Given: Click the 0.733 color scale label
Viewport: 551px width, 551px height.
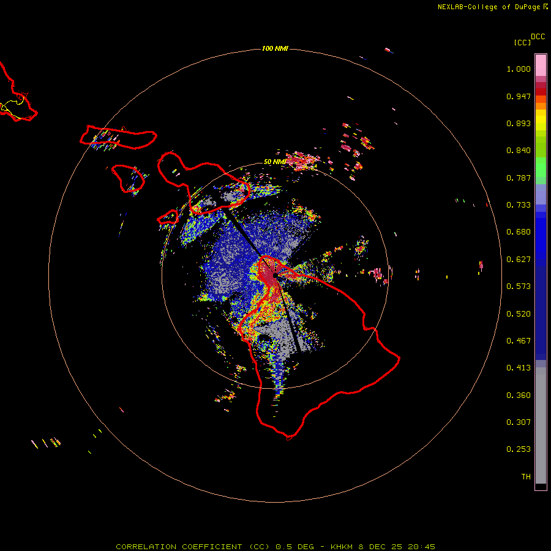Looking at the screenshot, I should [519, 205].
